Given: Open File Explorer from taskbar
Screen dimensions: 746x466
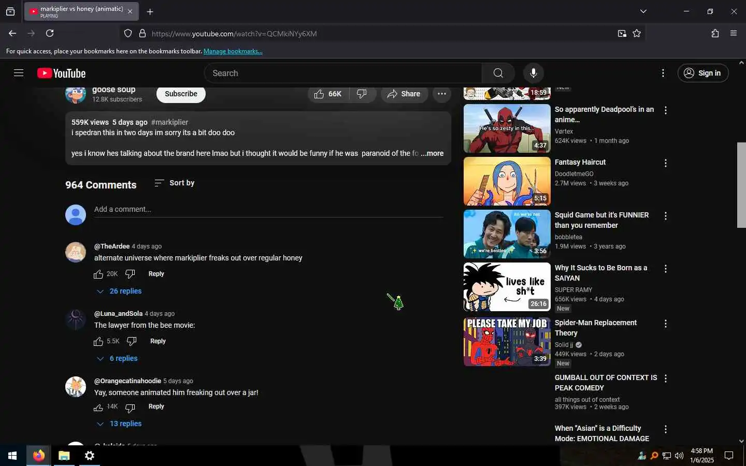Looking at the screenshot, I should [x=64, y=456].
